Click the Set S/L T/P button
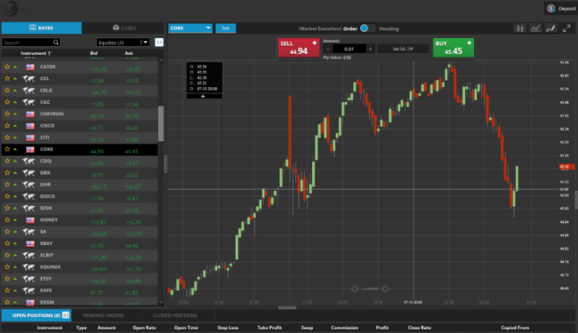 coord(404,49)
